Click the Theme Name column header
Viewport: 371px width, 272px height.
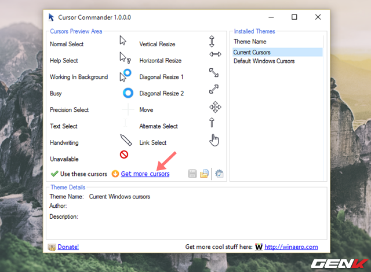point(250,42)
